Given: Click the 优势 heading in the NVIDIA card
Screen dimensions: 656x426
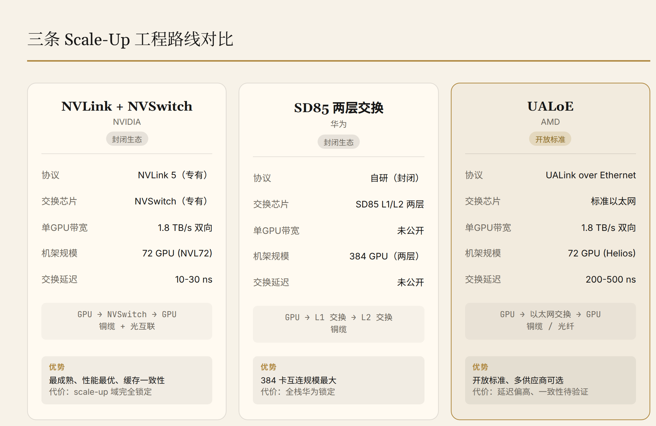Looking at the screenshot, I should tap(57, 367).
